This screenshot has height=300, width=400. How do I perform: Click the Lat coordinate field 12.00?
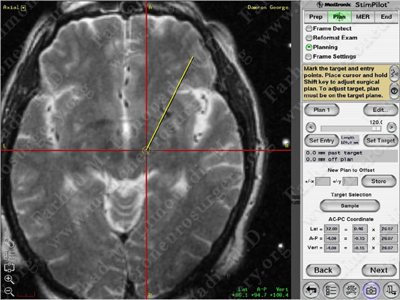[x=332, y=229]
